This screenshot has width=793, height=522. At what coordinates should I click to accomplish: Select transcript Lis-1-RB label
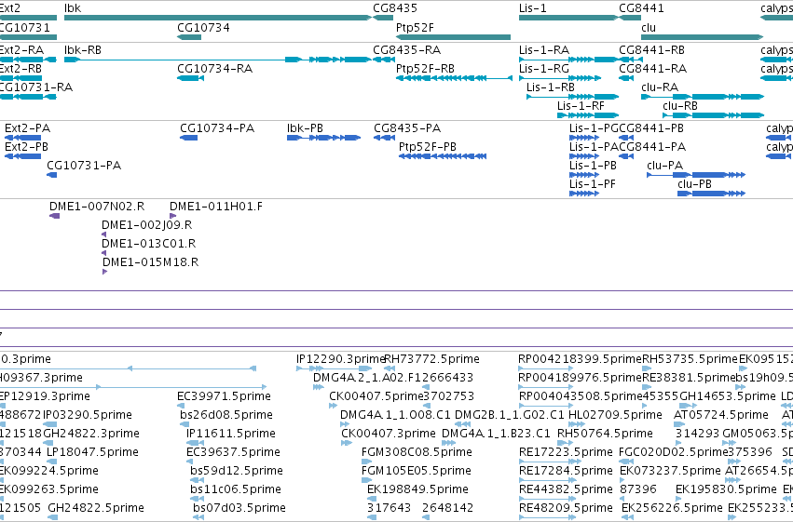[x=551, y=87]
